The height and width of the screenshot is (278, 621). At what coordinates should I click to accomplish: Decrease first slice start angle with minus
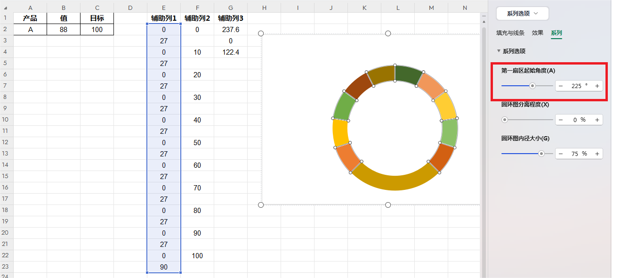click(x=561, y=86)
